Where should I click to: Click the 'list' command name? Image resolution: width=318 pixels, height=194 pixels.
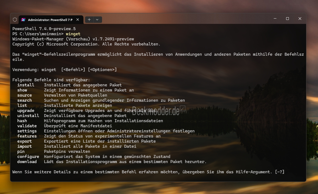coord(22,105)
